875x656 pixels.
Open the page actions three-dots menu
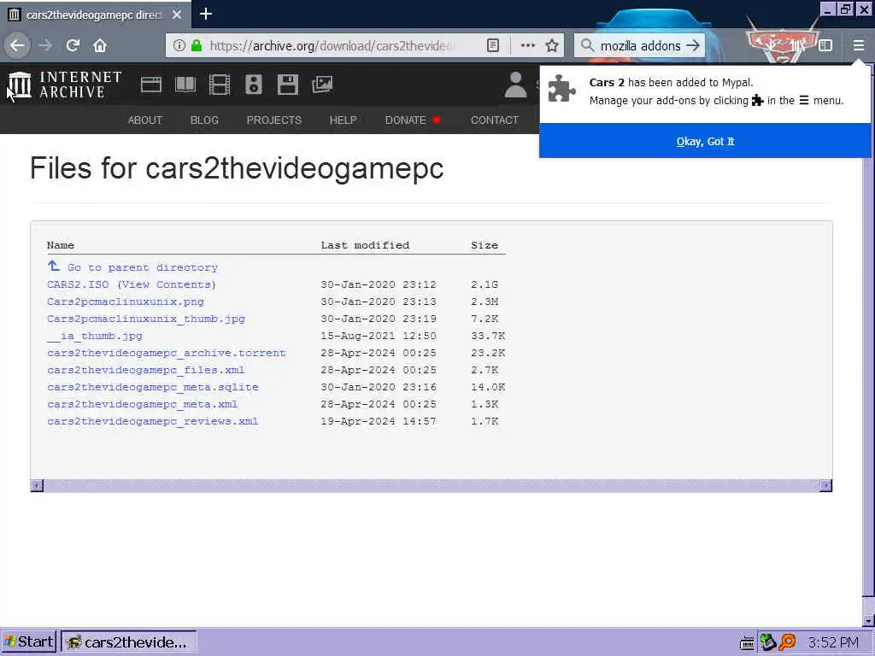(527, 45)
